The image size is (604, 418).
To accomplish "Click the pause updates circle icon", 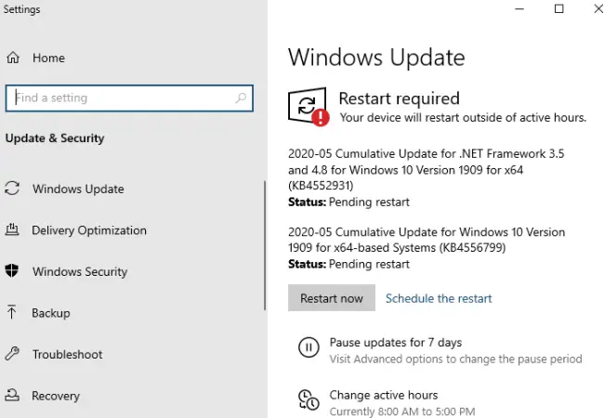I will pyautogui.click(x=309, y=347).
